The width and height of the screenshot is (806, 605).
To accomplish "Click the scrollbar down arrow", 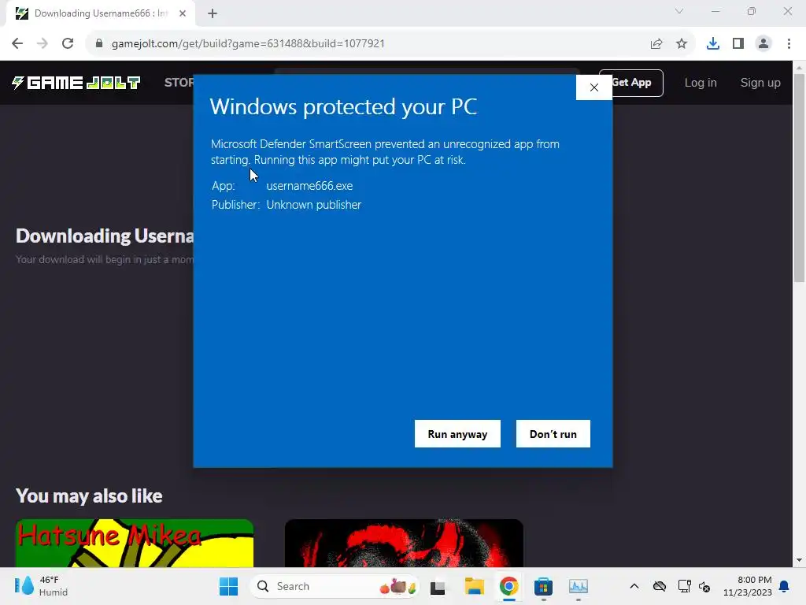I will 799,560.
